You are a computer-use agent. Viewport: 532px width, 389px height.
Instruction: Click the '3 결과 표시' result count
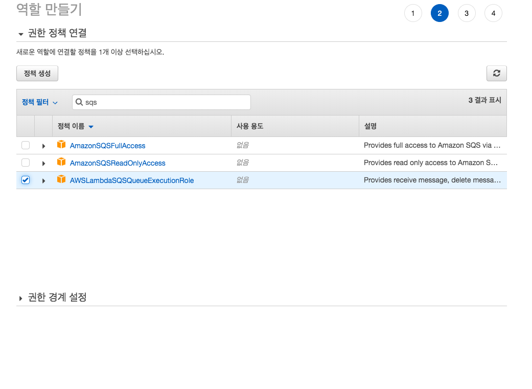484,100
